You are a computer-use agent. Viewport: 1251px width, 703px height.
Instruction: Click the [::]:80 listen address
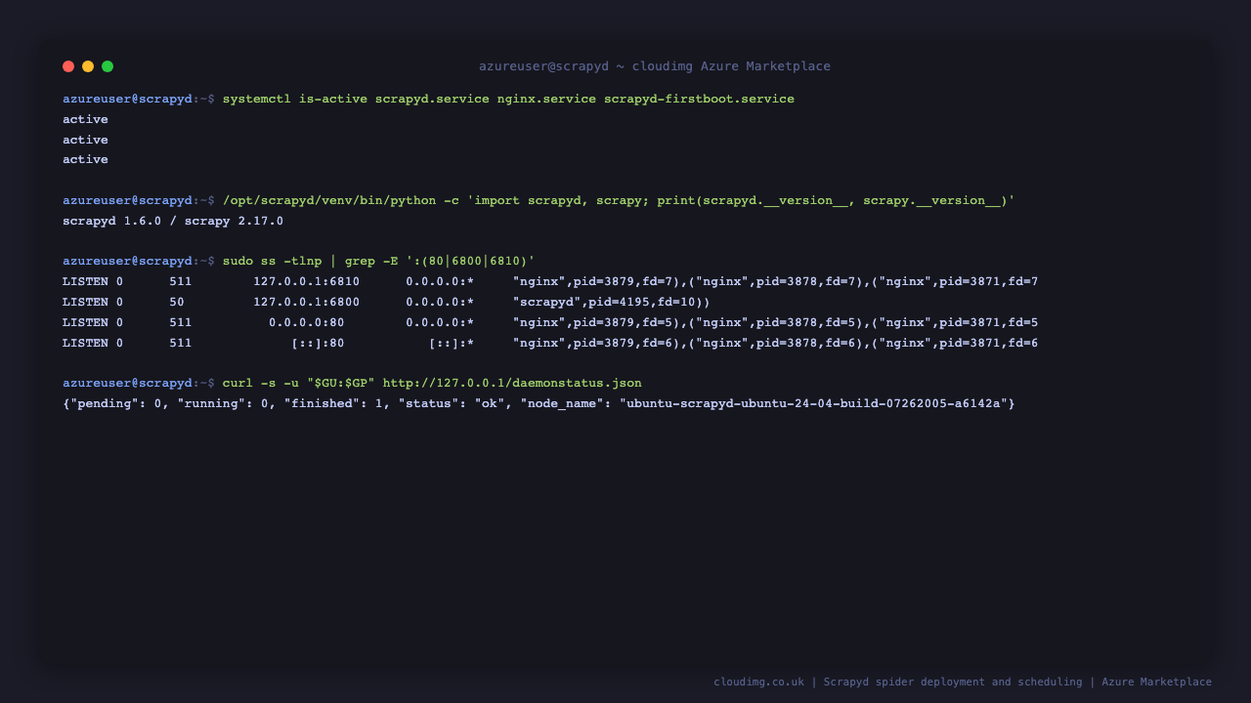(318, 343)
